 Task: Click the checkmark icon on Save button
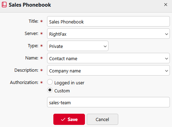pyautogui.click(x=63, y=119)
